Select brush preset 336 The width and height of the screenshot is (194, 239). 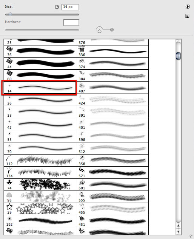pyautogui.click(x=112, y=51)
